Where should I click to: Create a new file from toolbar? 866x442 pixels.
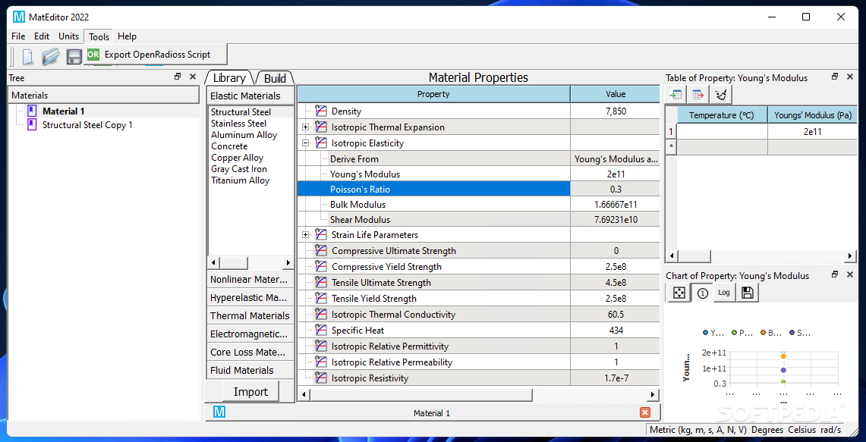tap(27, 56)
